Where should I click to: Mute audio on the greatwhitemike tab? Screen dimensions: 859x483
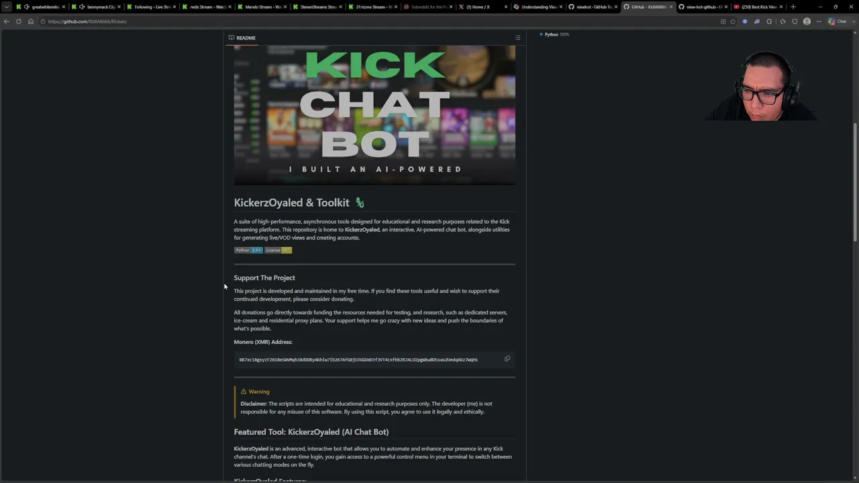pos(27,7)
